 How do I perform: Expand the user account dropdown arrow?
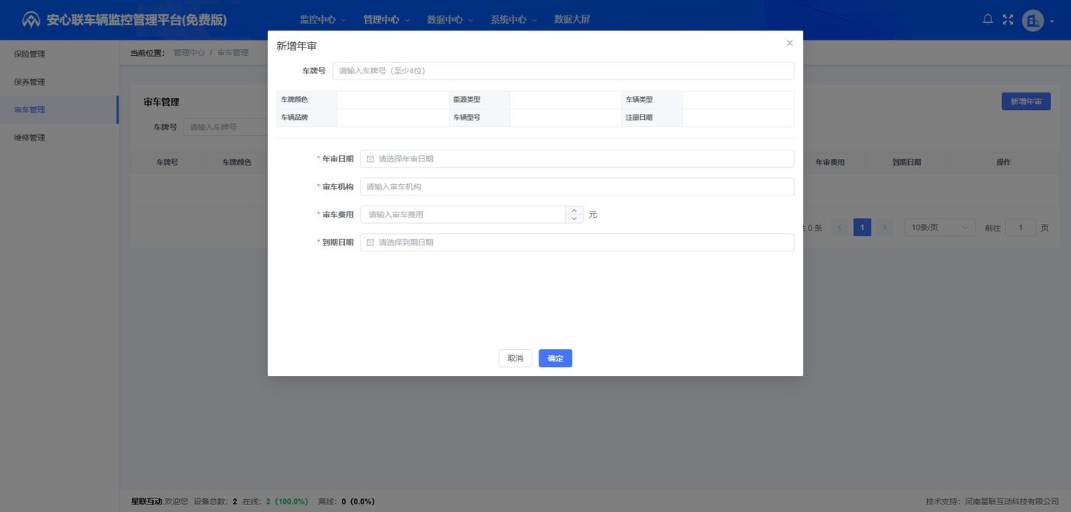pyautogui.click(x=1053, y=22)
